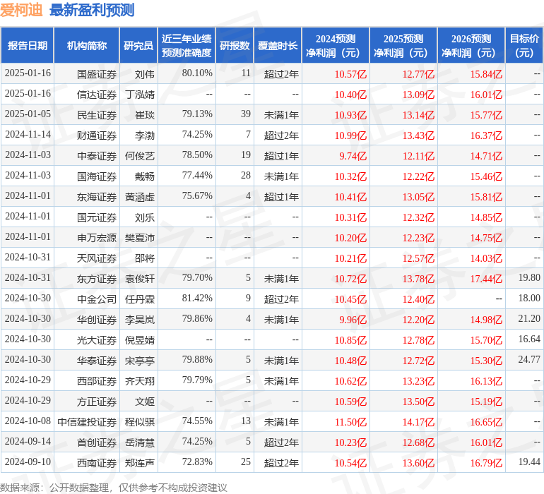Click researcher name 何俊艺
The image size is (544, 494).
tap(140, 156)
